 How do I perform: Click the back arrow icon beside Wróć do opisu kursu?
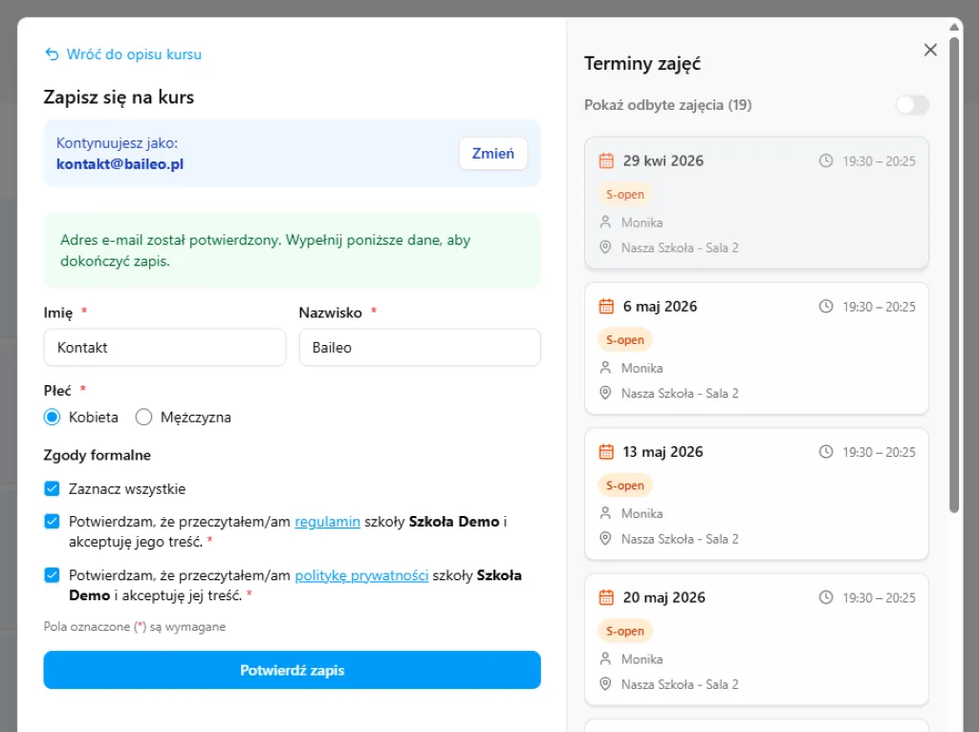point(52,54)
